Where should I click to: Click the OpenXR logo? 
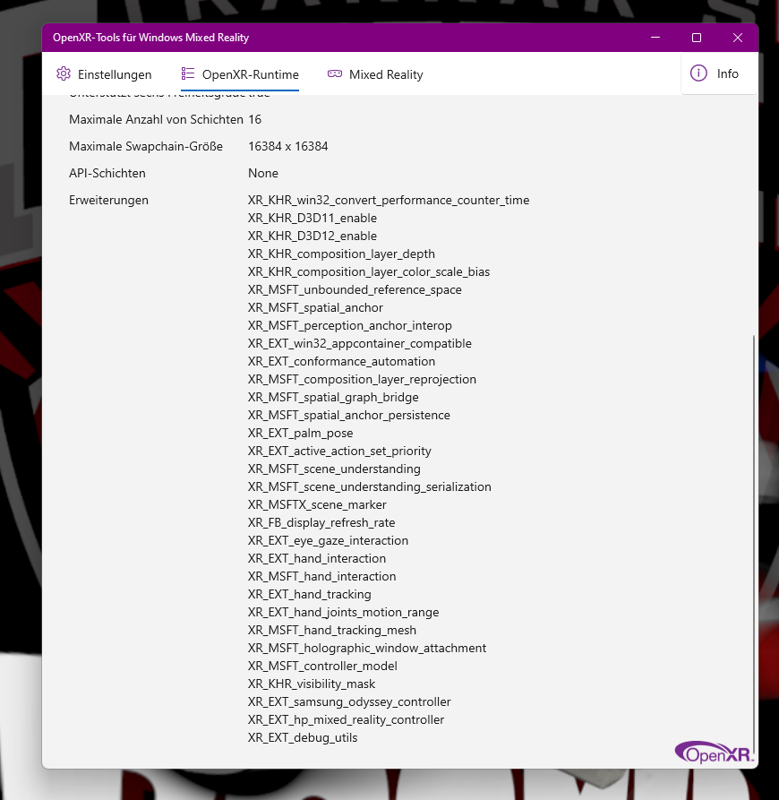pyautogui.click(x=715, y=753)
